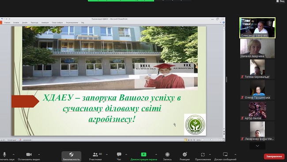Image resolution: width=287 pixels, height=162 pixels.
Task: Click PowerPoint help question mark icon
Action: pyautogui.click(x=223, y=23)
